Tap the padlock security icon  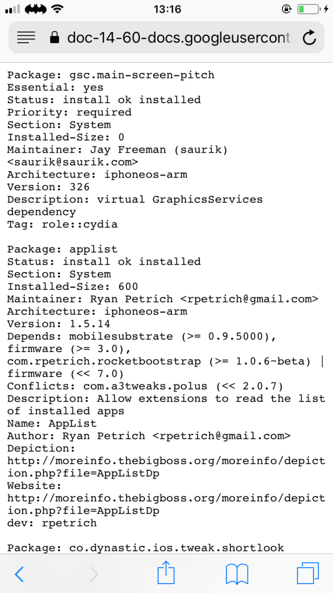click(54, 37)
